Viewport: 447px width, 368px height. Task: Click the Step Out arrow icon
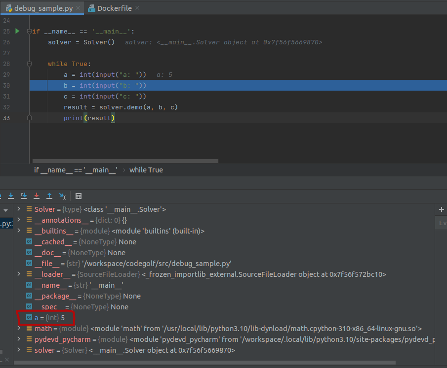49,196
